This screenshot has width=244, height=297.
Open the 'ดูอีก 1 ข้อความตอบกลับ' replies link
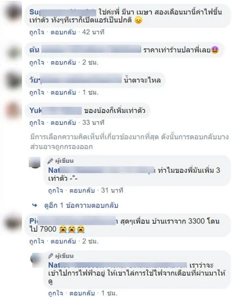pos(81,205)
